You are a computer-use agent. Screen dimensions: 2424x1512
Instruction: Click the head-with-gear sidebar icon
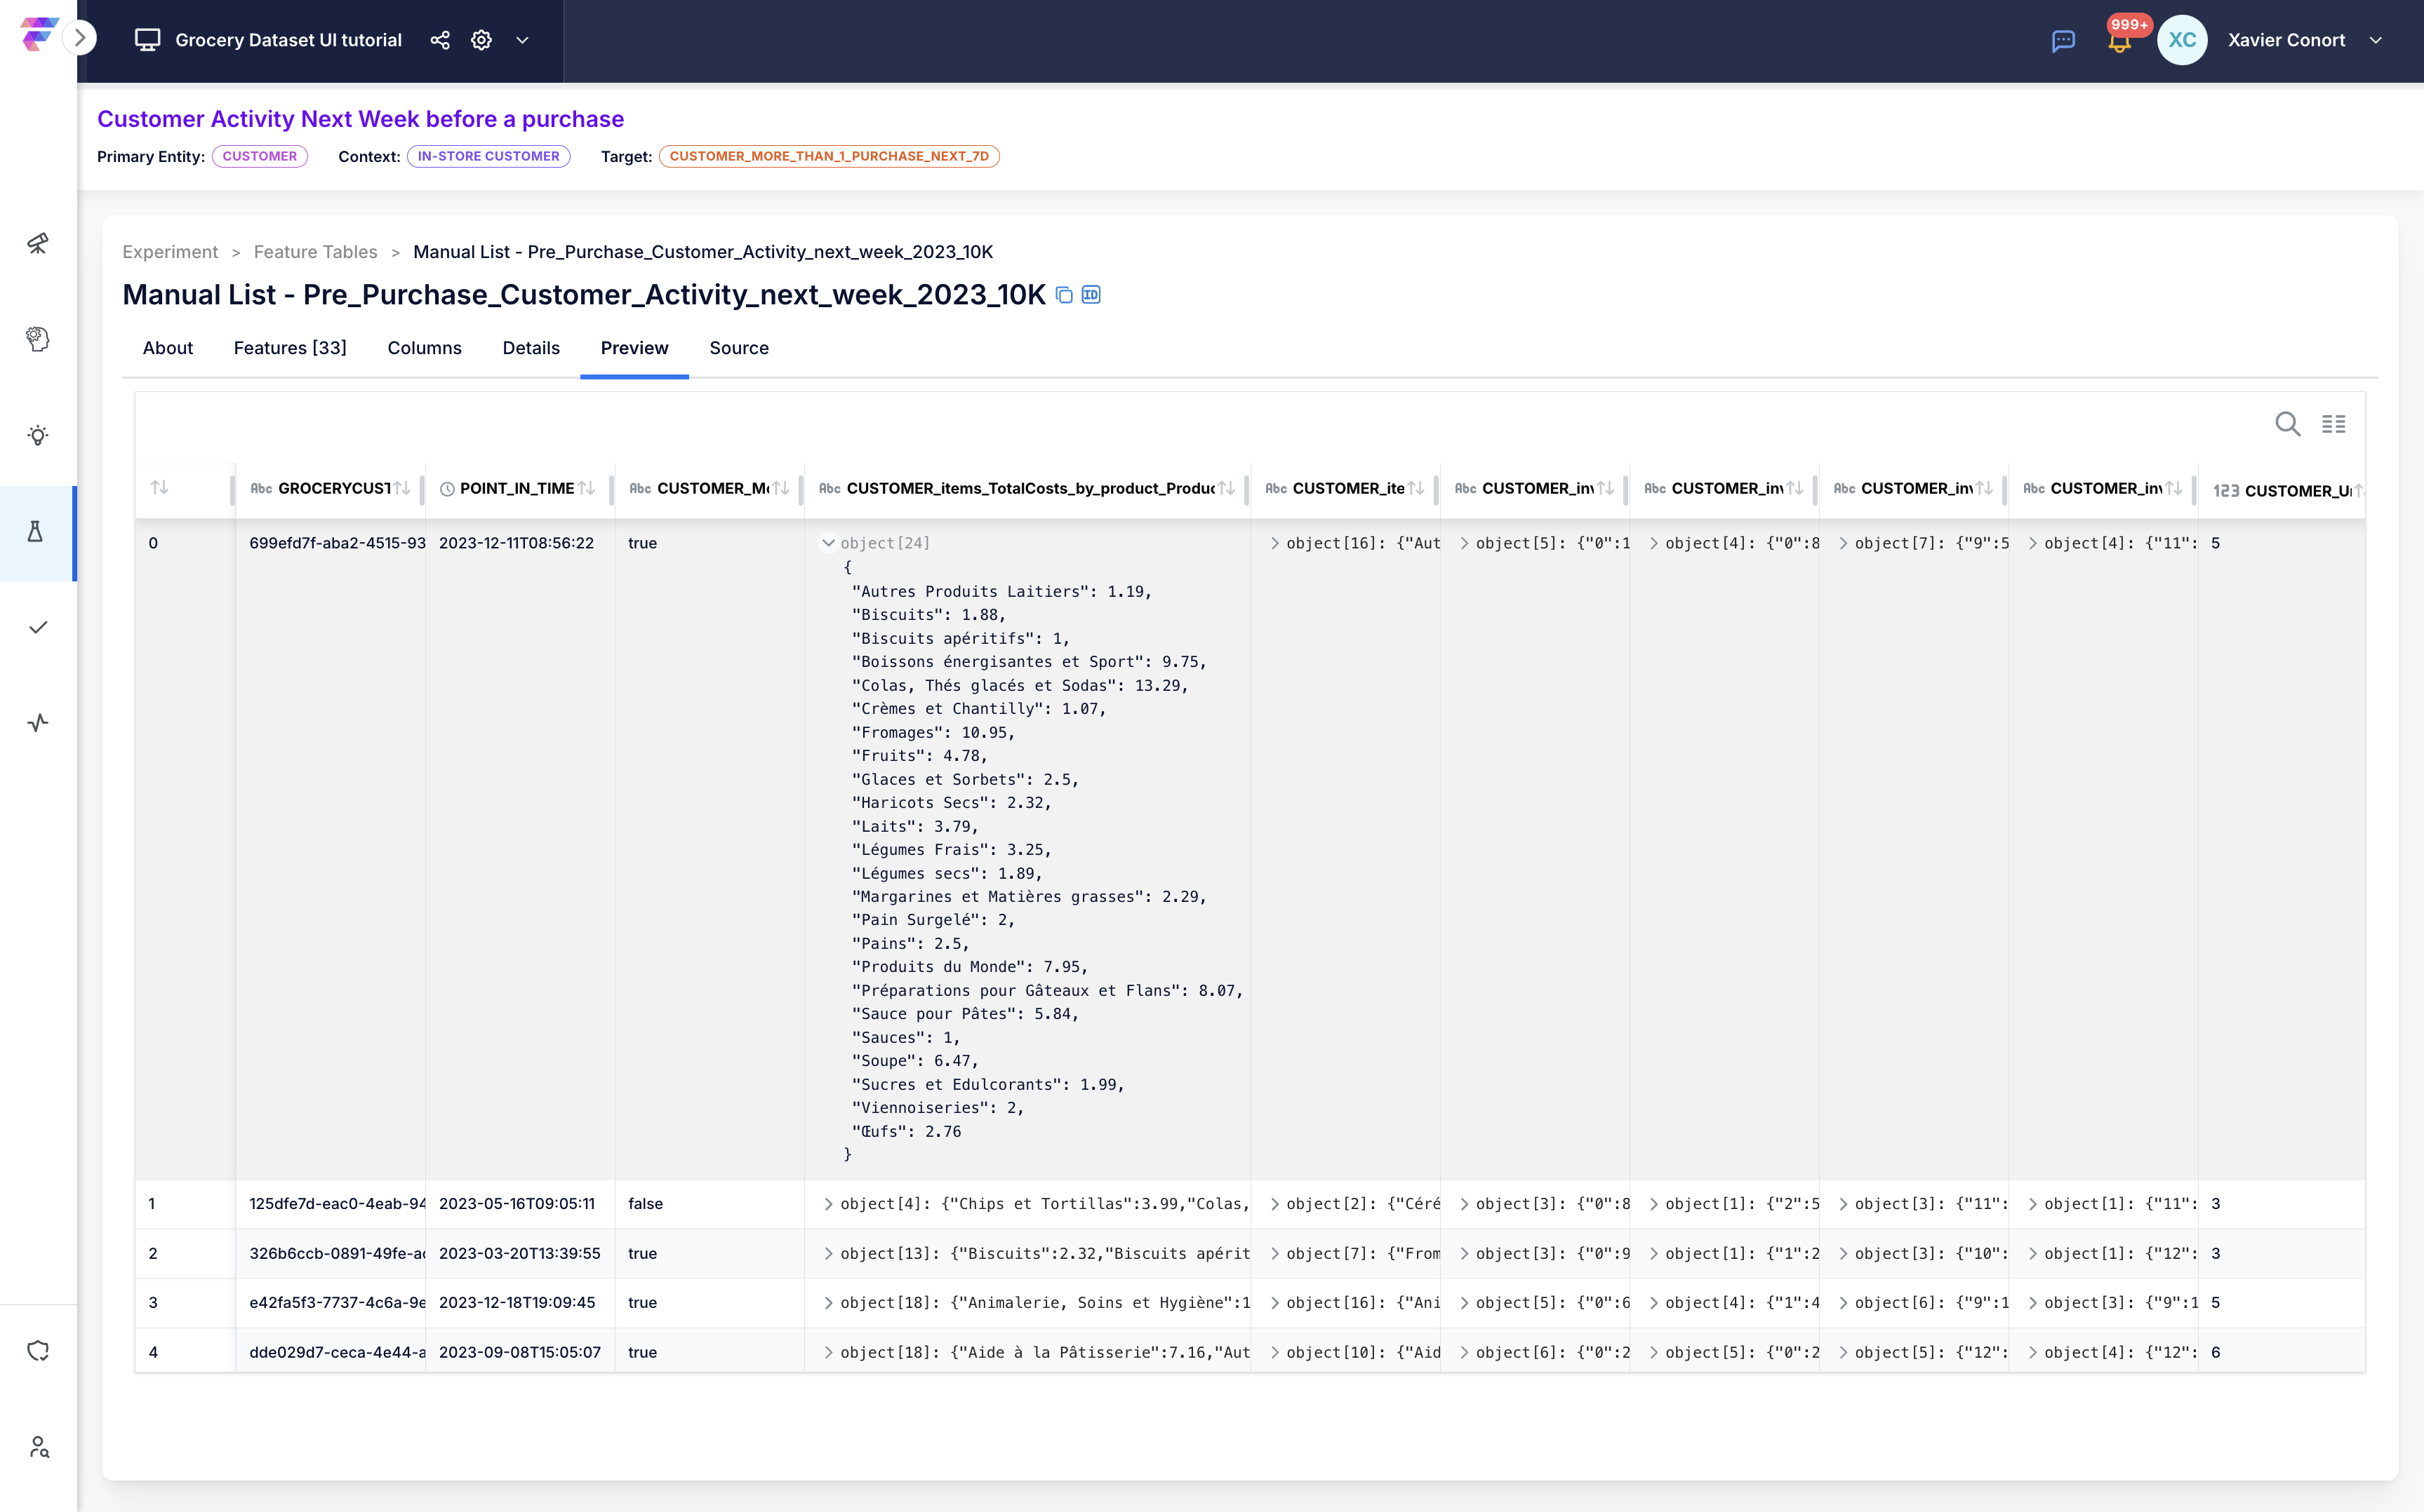tap(38, 339)
